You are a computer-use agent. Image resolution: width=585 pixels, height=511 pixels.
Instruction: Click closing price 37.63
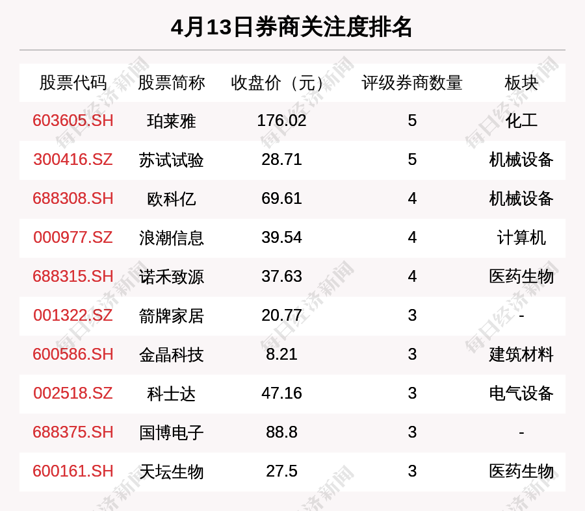(x=281, y=277)
